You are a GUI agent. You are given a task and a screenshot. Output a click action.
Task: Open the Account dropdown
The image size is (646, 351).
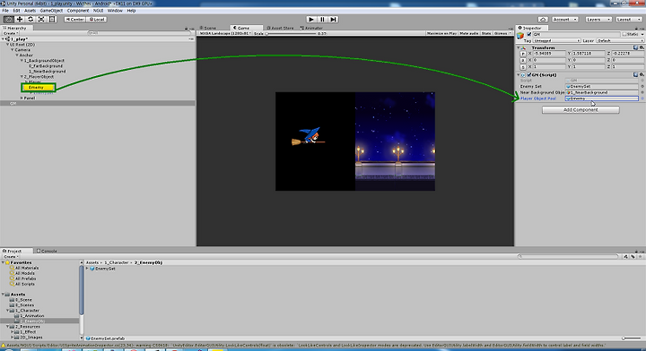(x=564, y=20)
